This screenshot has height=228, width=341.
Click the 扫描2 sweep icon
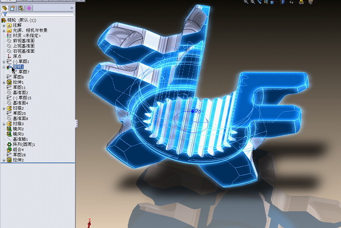tap(9, 108)
